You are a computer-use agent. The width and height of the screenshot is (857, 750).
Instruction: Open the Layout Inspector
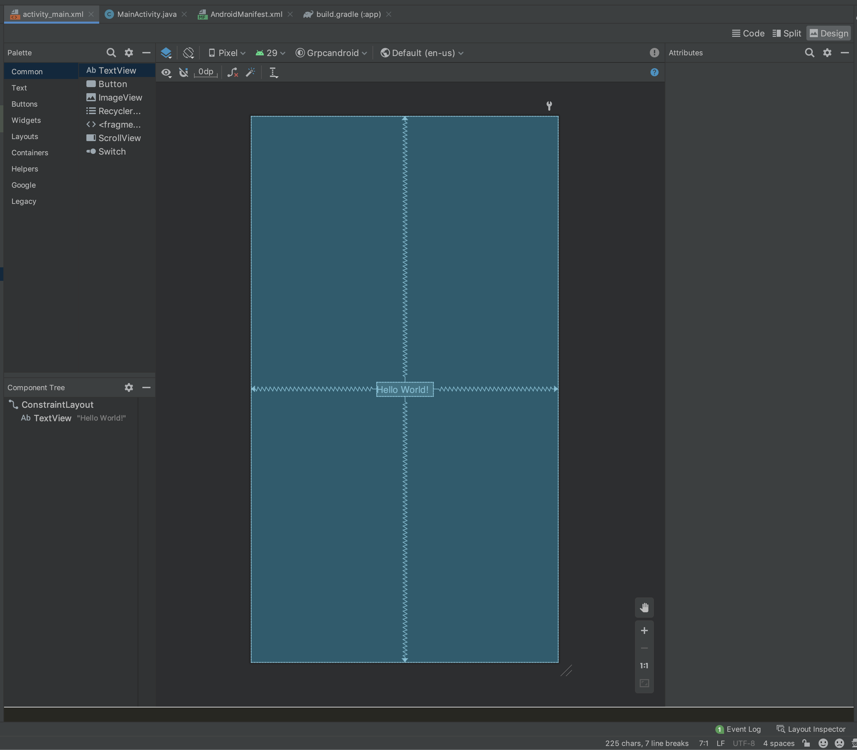click(811, 729)
